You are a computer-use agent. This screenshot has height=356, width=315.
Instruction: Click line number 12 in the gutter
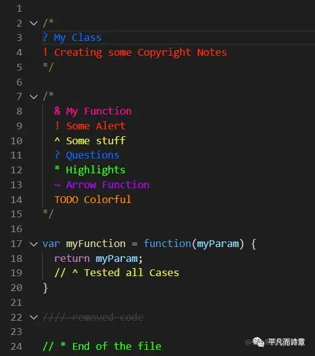[16, 170]
